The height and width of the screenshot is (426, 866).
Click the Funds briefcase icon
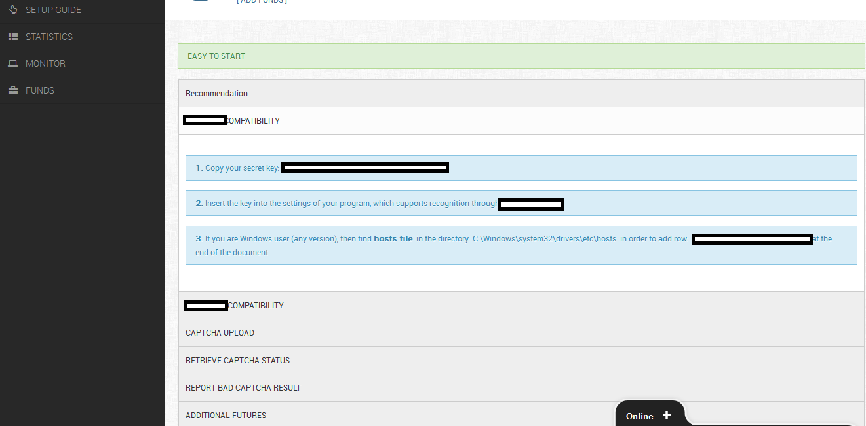coord(13,90)
